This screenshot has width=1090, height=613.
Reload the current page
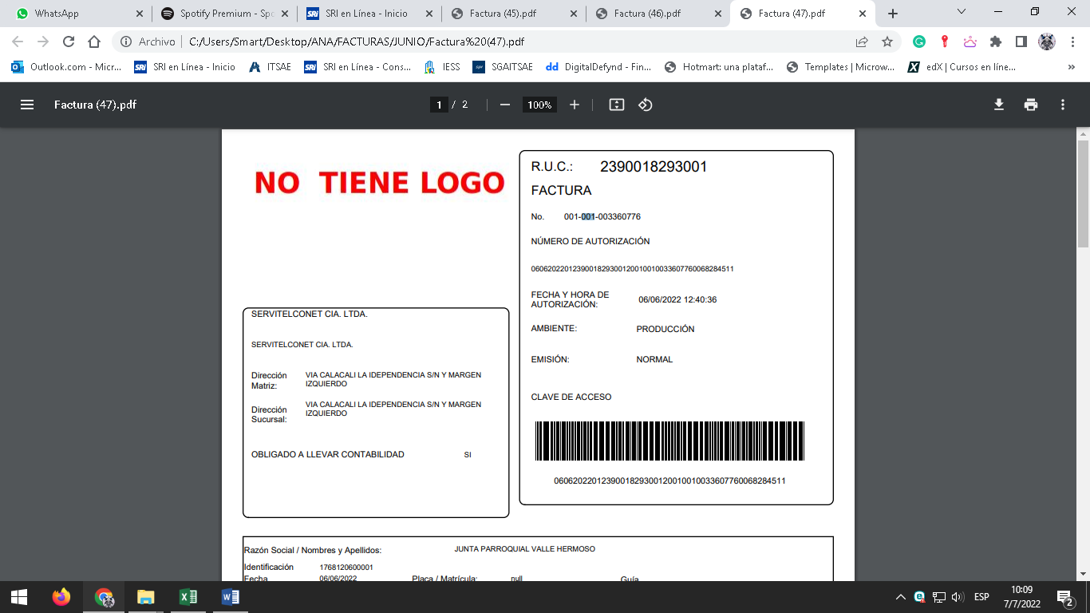tap(69, 42)
